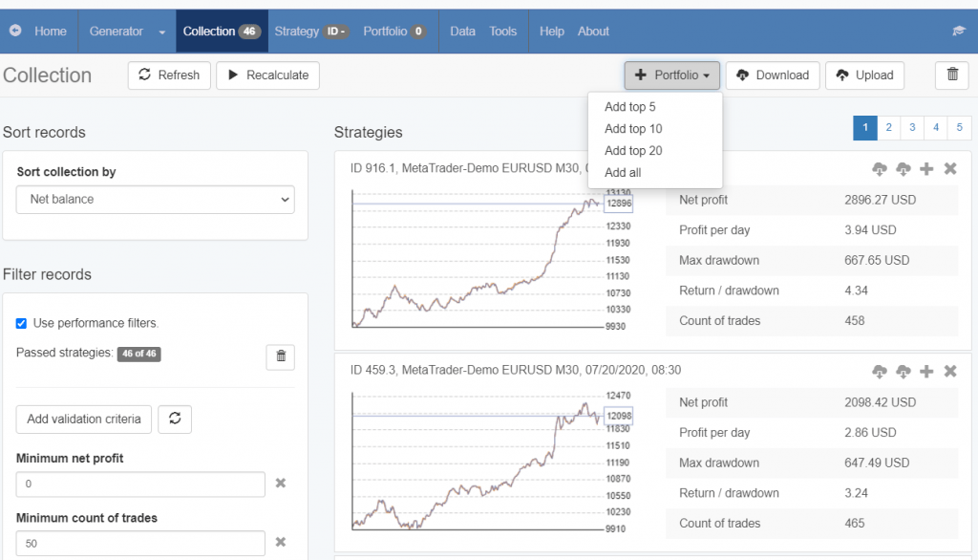Remove strategy ID 459.3 with its X icon
This screenshot has width=978, height=560.
(950, 371)
